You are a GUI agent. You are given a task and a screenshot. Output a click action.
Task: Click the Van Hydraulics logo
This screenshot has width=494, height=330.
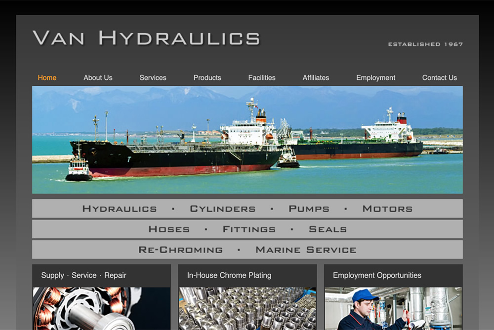click(x=146, y=37)
